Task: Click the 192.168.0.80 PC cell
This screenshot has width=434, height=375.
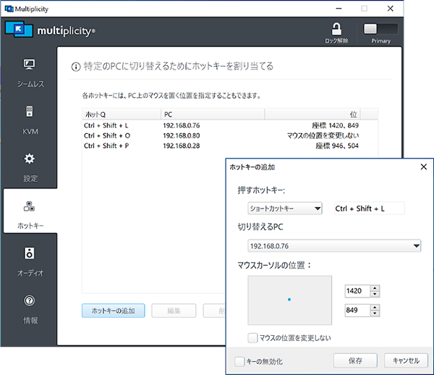Action: click(x=182, y=135)
